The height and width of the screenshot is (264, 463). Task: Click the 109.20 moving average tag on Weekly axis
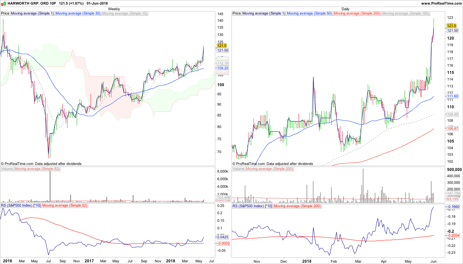click(222, 68)
